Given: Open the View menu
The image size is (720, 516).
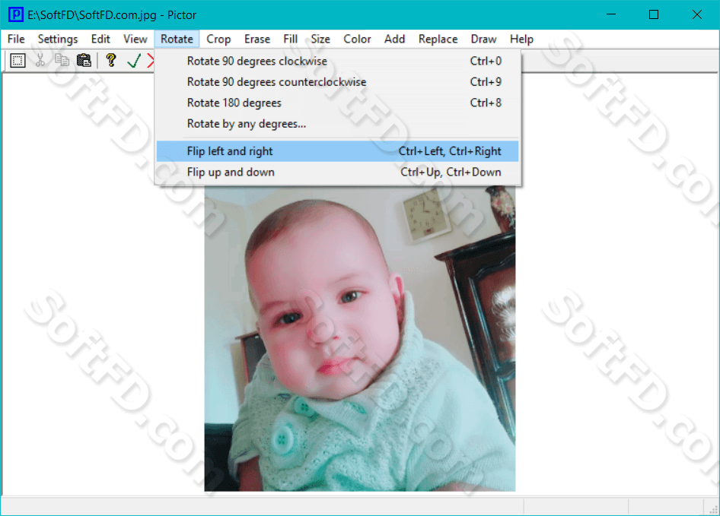Looking at the screenshot, I should click(x=135, y=39).
